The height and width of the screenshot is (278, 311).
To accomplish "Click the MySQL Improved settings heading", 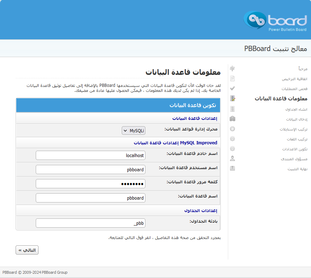I will (x=175, y=143).
